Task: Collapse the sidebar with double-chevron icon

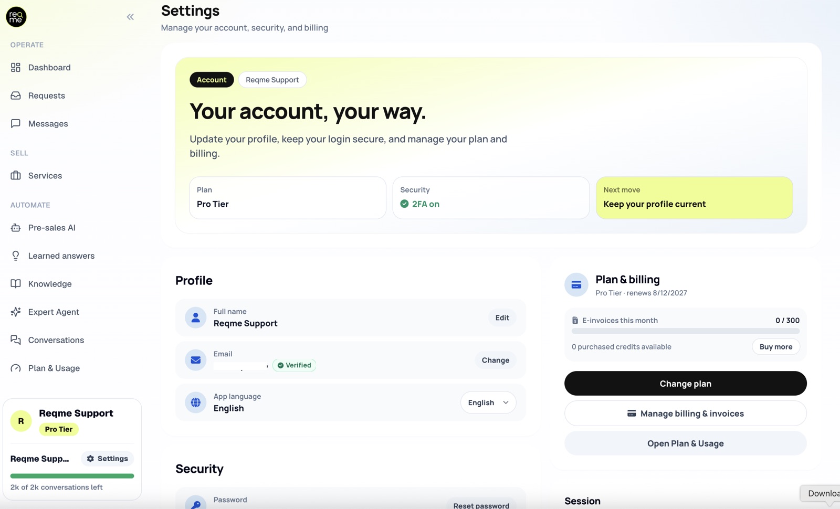Action: pyautogui.click(x=130, y=17)
